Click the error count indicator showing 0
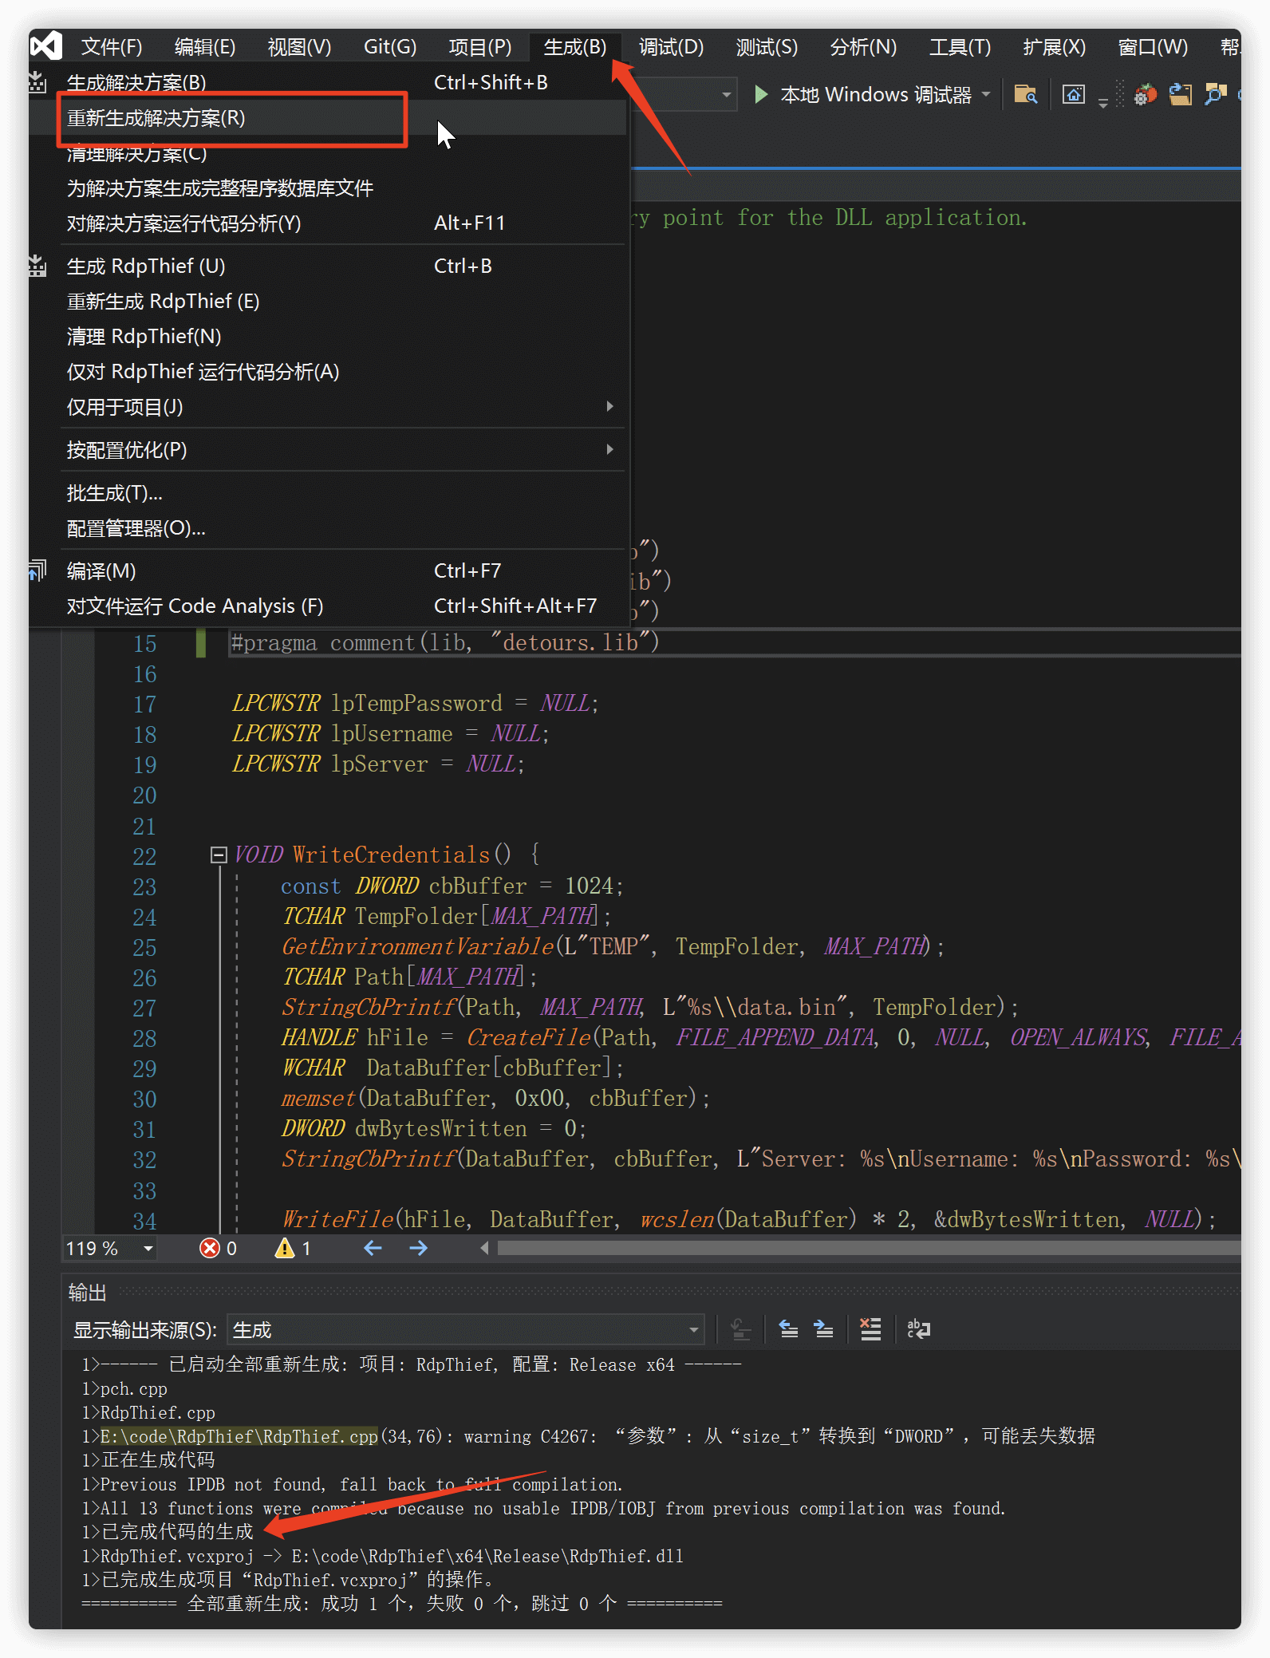This screenshot has height=1658, width=1270. point(219,1248)
